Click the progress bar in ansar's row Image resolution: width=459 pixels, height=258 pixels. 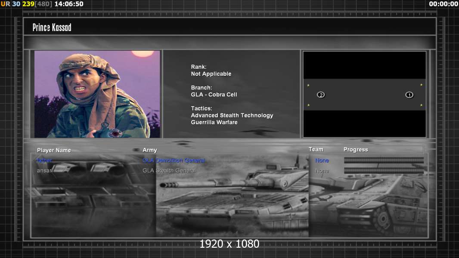384,171
